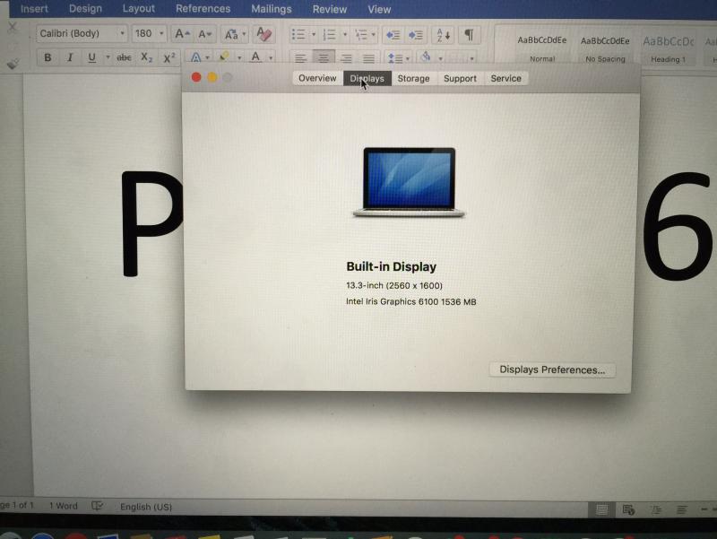The image size is (717, 539).
Task: Increase the paragraph indent
Action: (416, 35)
